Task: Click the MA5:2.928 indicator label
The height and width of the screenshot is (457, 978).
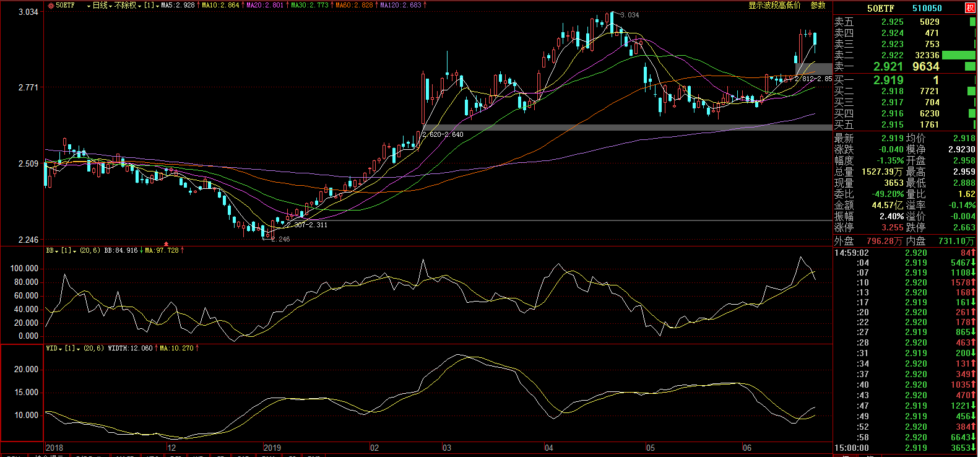Action: coord(178,5)
